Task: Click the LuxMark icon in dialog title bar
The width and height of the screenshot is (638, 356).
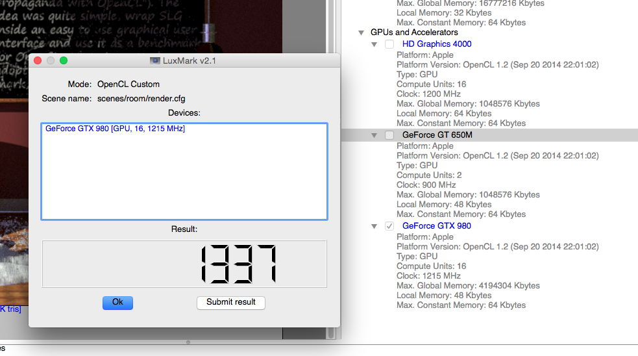Action: click(155, 60)
